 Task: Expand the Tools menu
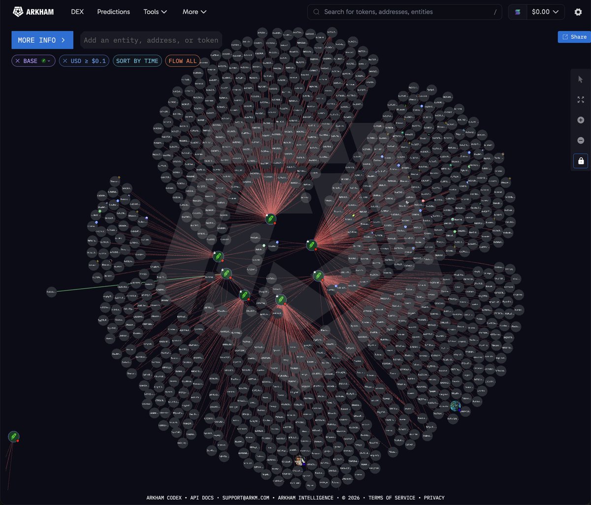[x=156, y=12]
